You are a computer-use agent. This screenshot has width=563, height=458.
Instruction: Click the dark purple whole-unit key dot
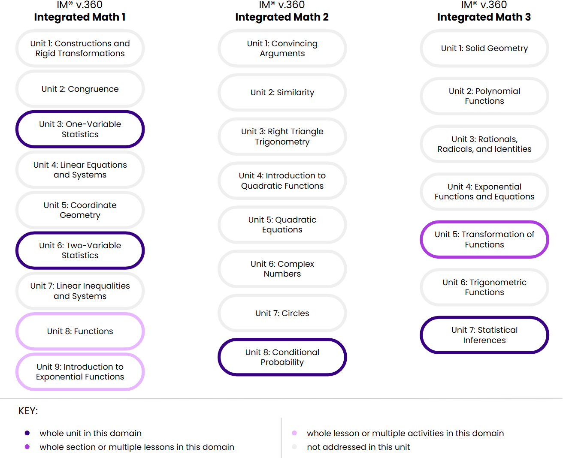coord(27,433)
